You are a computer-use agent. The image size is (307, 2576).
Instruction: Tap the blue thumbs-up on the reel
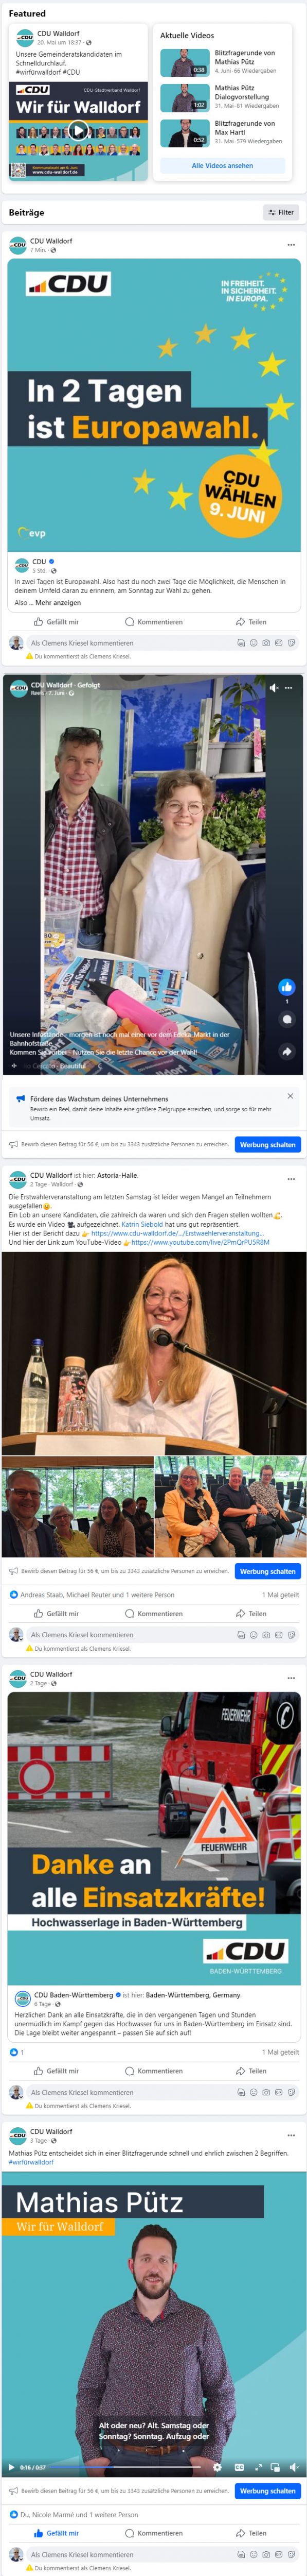tap(287, 986)
